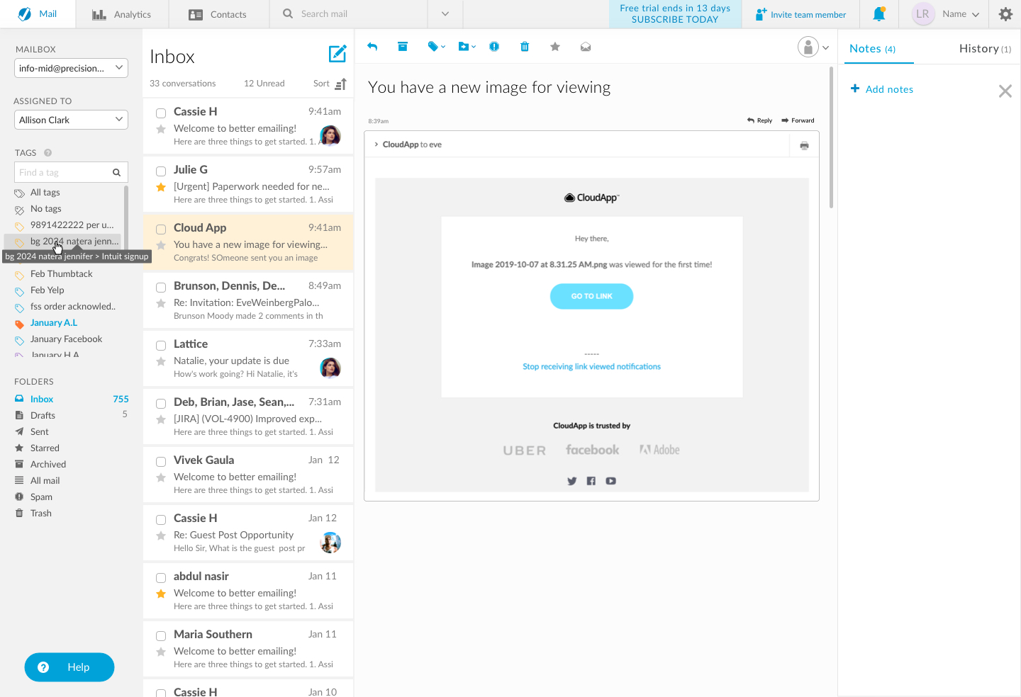Tick the Vivek Gaula conversation checkbox

[161, 461]
